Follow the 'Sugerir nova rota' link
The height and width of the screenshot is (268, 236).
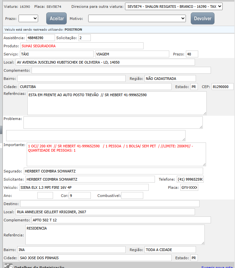tap(217, 267)
